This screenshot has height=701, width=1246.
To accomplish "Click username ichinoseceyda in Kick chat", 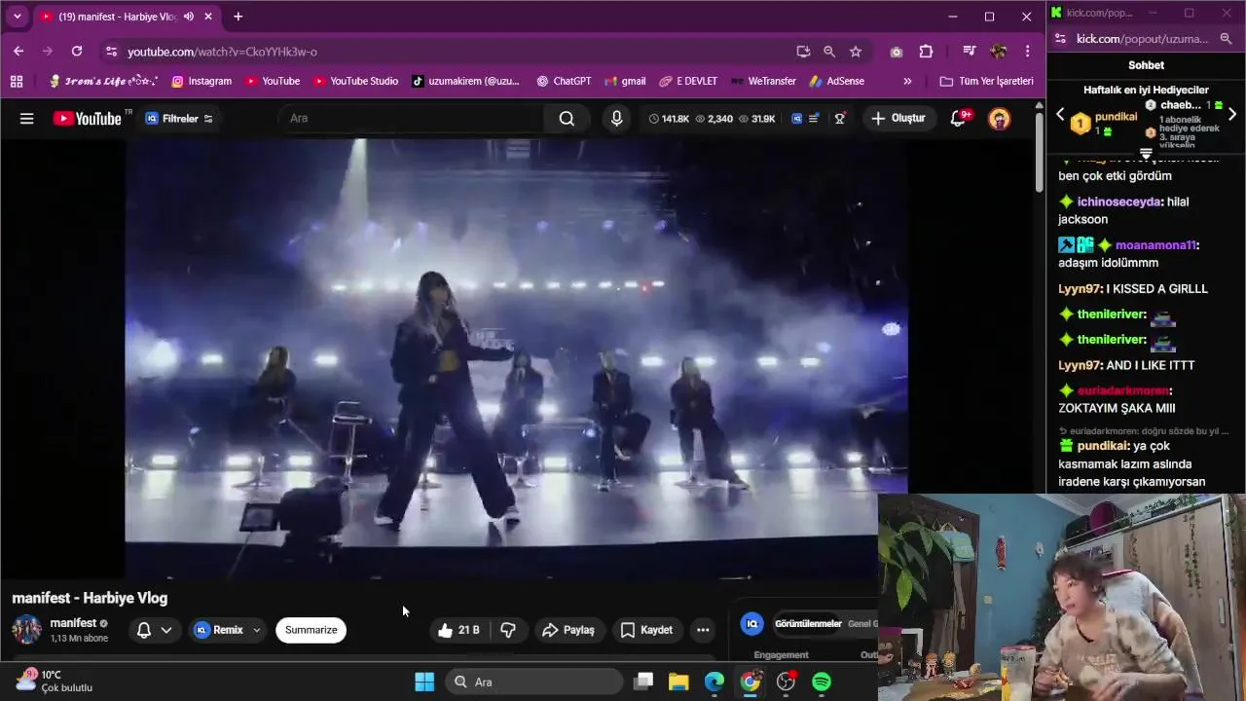I will click(x=1119, y=202).
